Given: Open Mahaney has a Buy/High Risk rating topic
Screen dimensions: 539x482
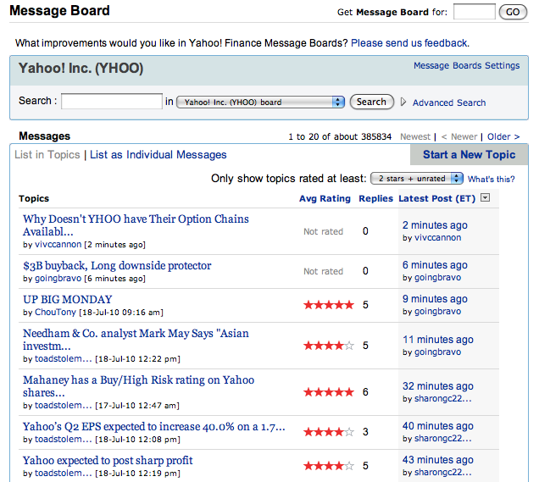Looking at the screenshot, I should tap(138, 386).
